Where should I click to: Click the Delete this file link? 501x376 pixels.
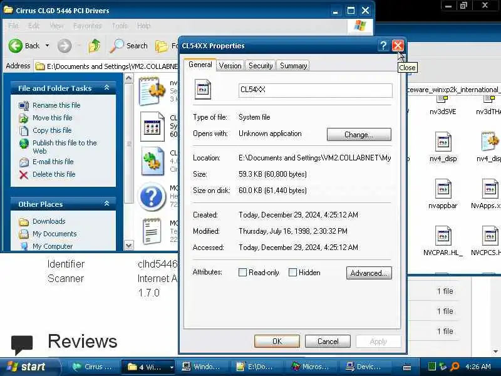point(54,174)
